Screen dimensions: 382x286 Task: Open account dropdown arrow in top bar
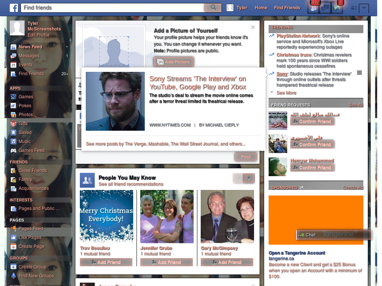[x=364, y=8]
